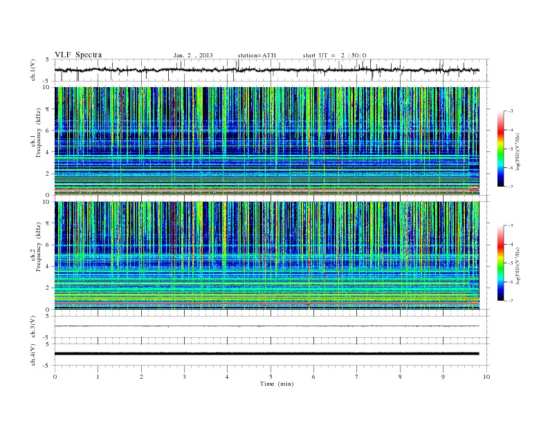
Task: Click the ch.2 frequency tick label "8"
Action: 48,223
